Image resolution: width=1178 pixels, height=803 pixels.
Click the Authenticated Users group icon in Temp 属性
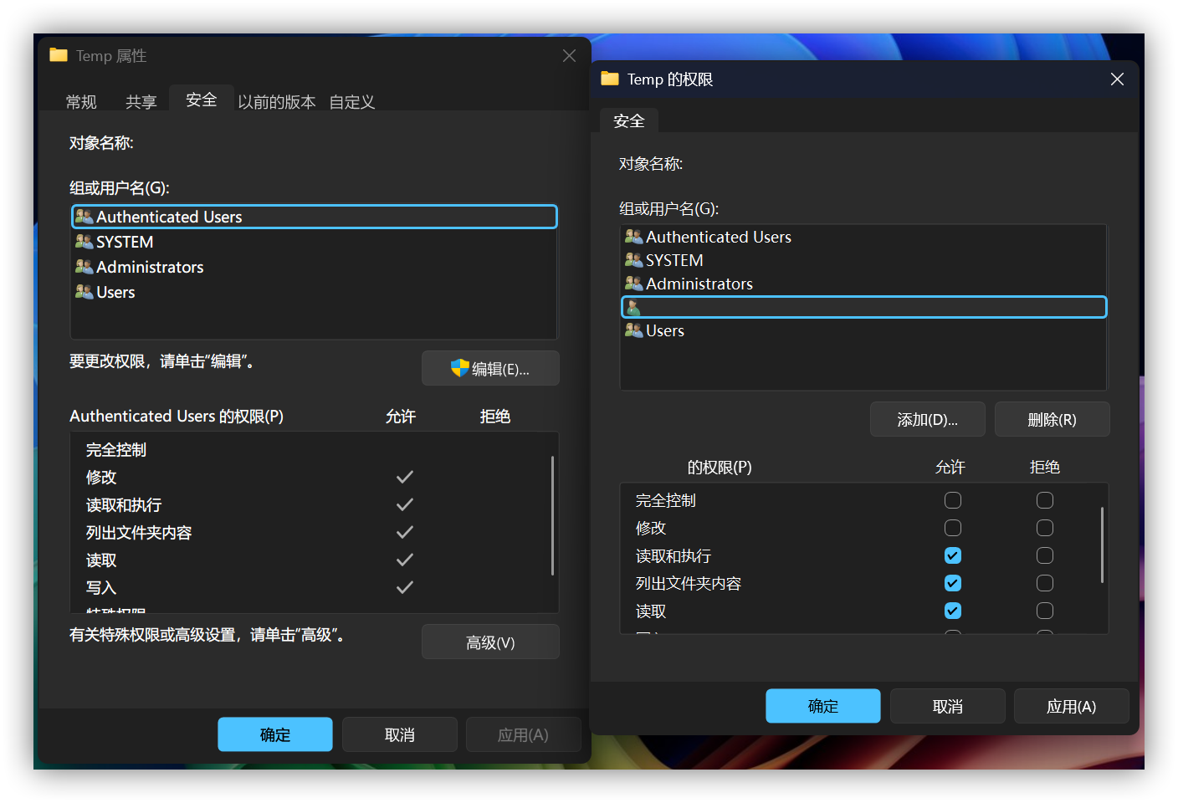point(84,217)
